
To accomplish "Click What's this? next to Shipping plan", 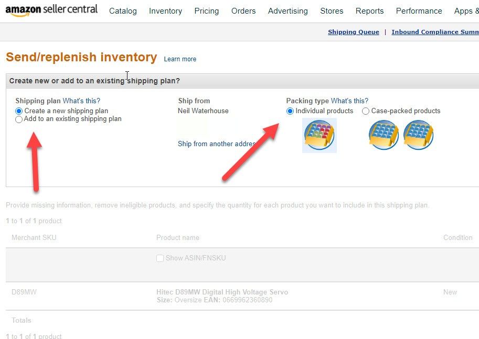I will 81,101.
